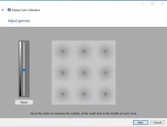This screenshot has height=127, width=167.
Task: Click the bottom-right gamma test circle
Action: click(105, 94)
